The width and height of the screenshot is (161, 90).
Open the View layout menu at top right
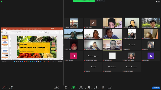tap(158, 2)
